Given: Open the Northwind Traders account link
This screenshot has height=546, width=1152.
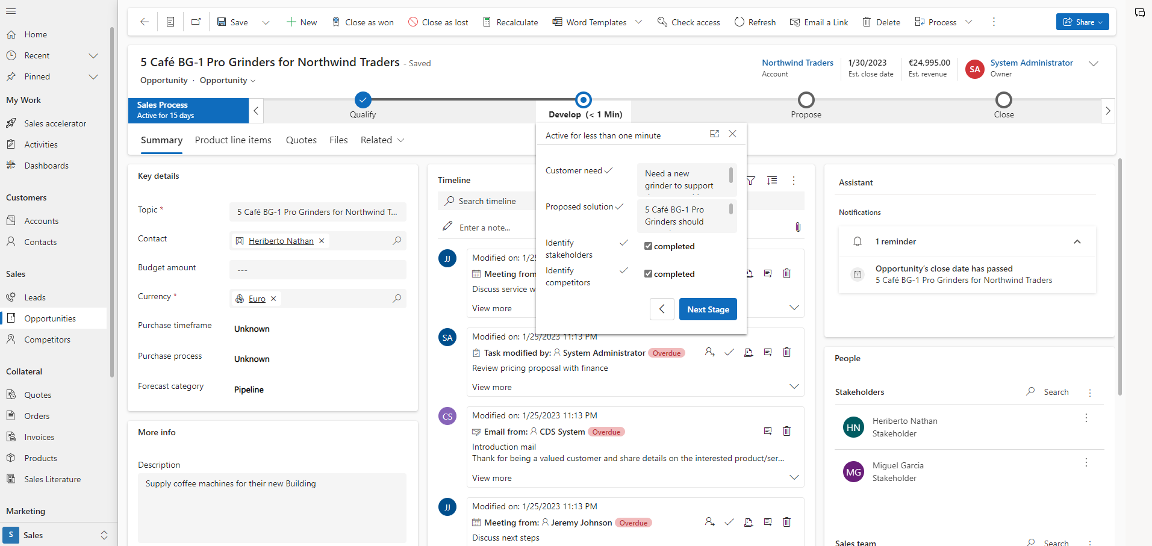Looking at the screenshot, I should click(x=797, y=63).
